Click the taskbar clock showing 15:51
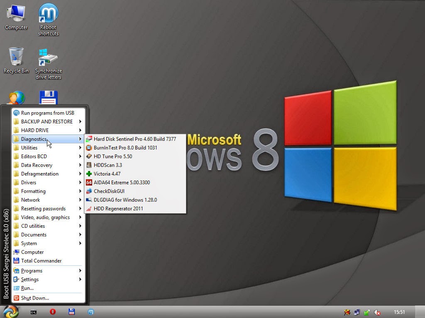425x318 pixels. click(399, 312)
